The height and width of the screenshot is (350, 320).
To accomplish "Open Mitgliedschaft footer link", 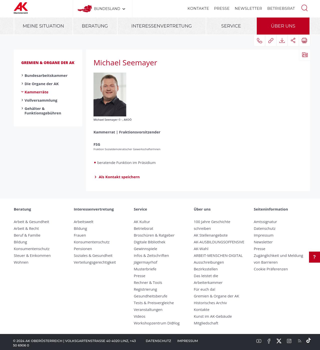I will click(x=206, y=323).
